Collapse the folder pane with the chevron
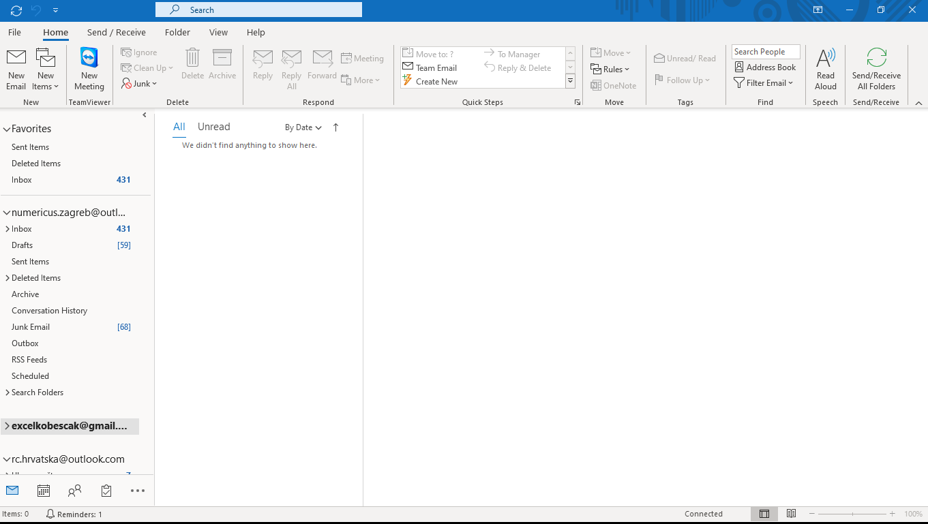 (x=144, y=114)
